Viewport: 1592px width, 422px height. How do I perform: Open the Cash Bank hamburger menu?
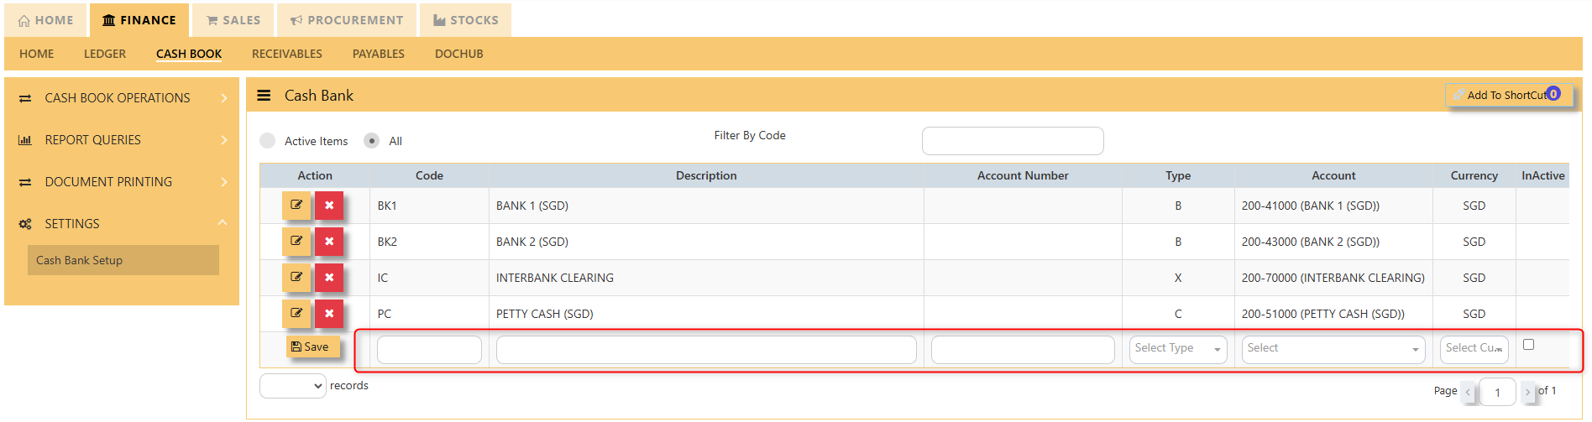(x=264, y=96)
